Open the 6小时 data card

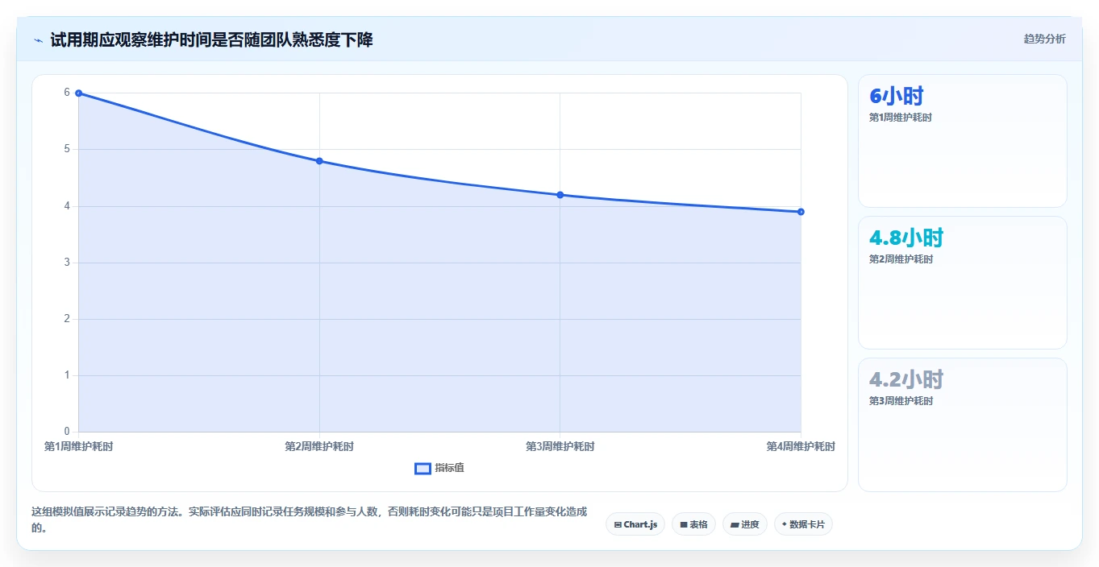pos(963,141)
